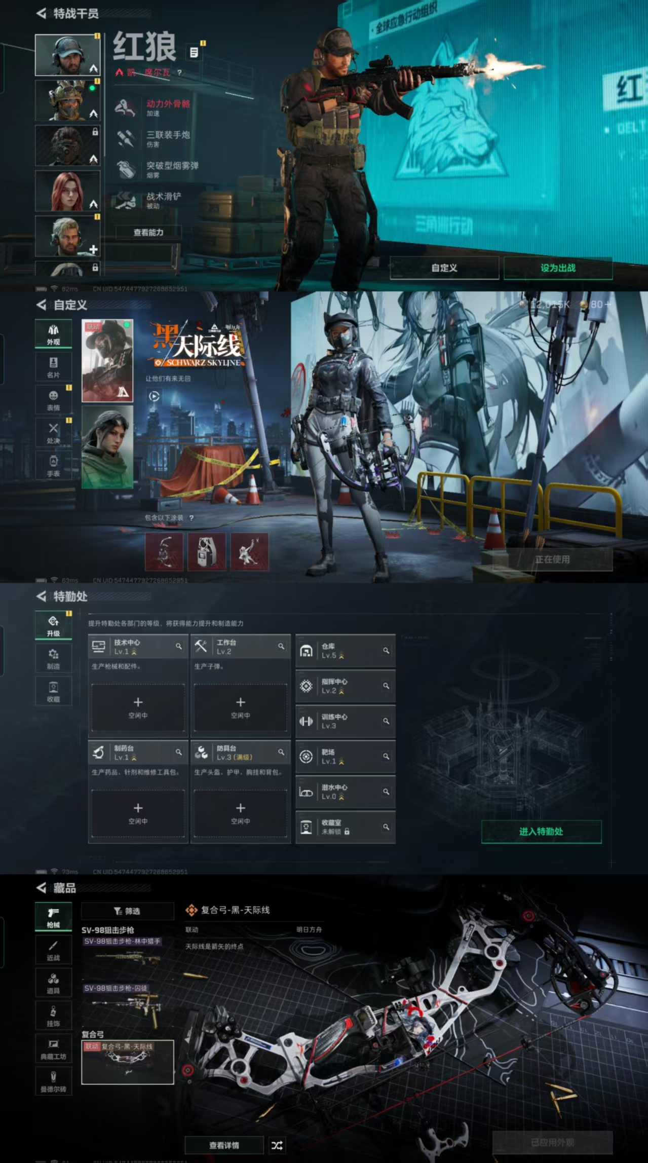Click the magnifier in the 仓库 row
Image resolution: width=648 pixels, height=1163 pixels.
(386, 650)
